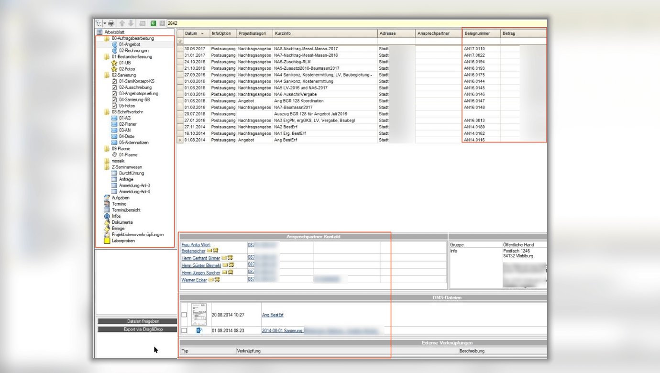Click the printer icon in the toolbar

[111, 23]
